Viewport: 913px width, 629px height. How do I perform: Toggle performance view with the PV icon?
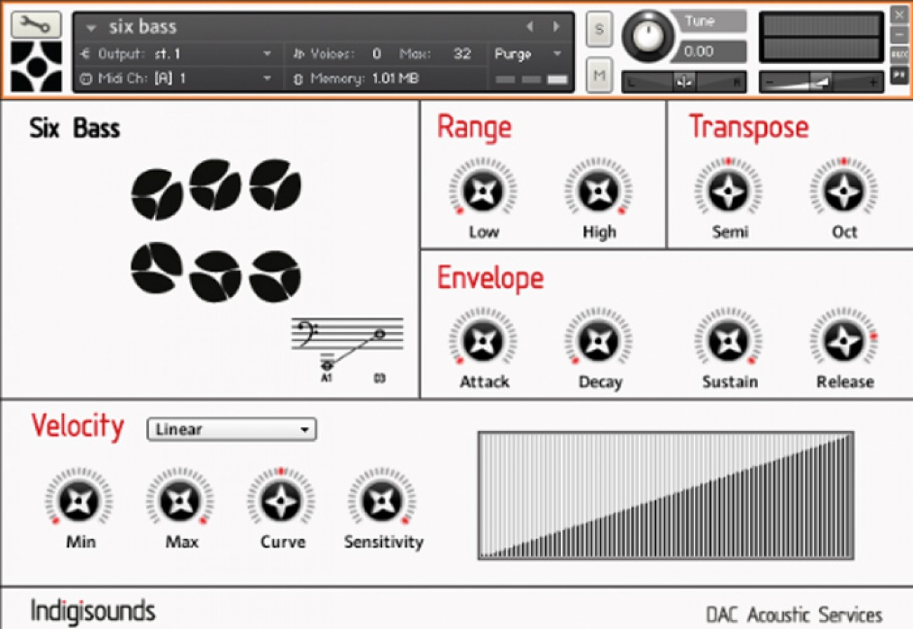click(899, 74)
